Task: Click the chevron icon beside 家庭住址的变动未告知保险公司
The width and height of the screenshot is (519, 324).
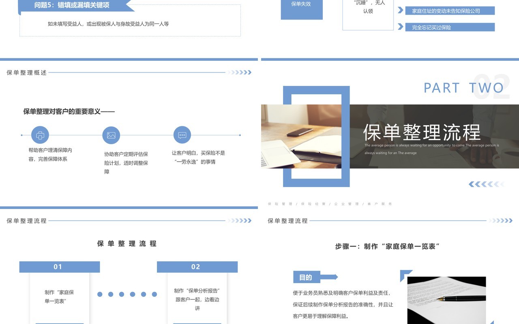Action: [401, 10]
